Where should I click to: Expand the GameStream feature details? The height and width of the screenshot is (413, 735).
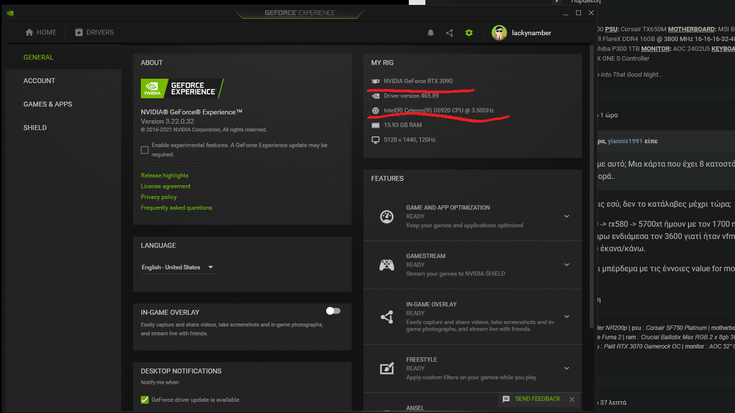(567, 265)
